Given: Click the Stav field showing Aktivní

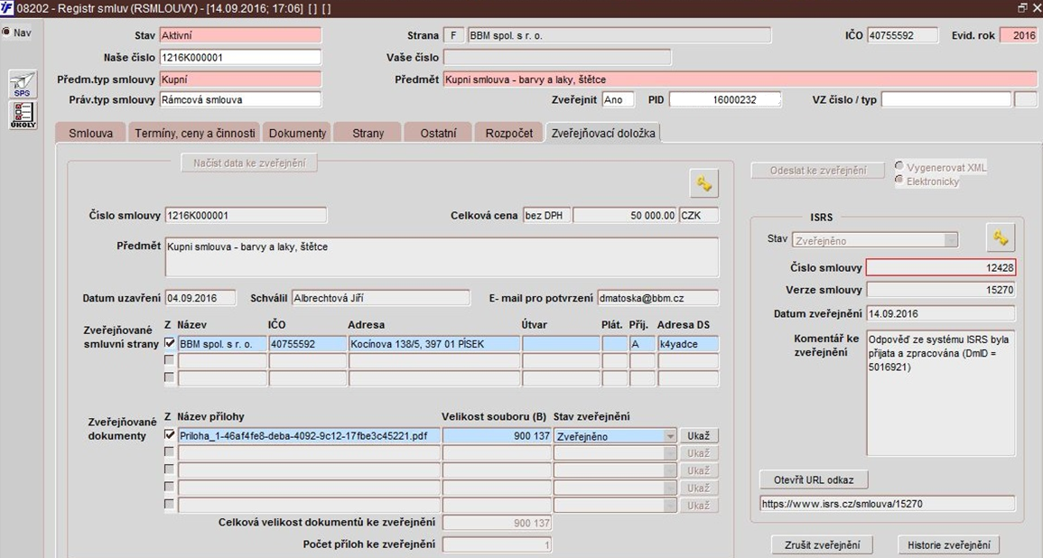Looking at the screenshot, I should click(x=240, y=35).
